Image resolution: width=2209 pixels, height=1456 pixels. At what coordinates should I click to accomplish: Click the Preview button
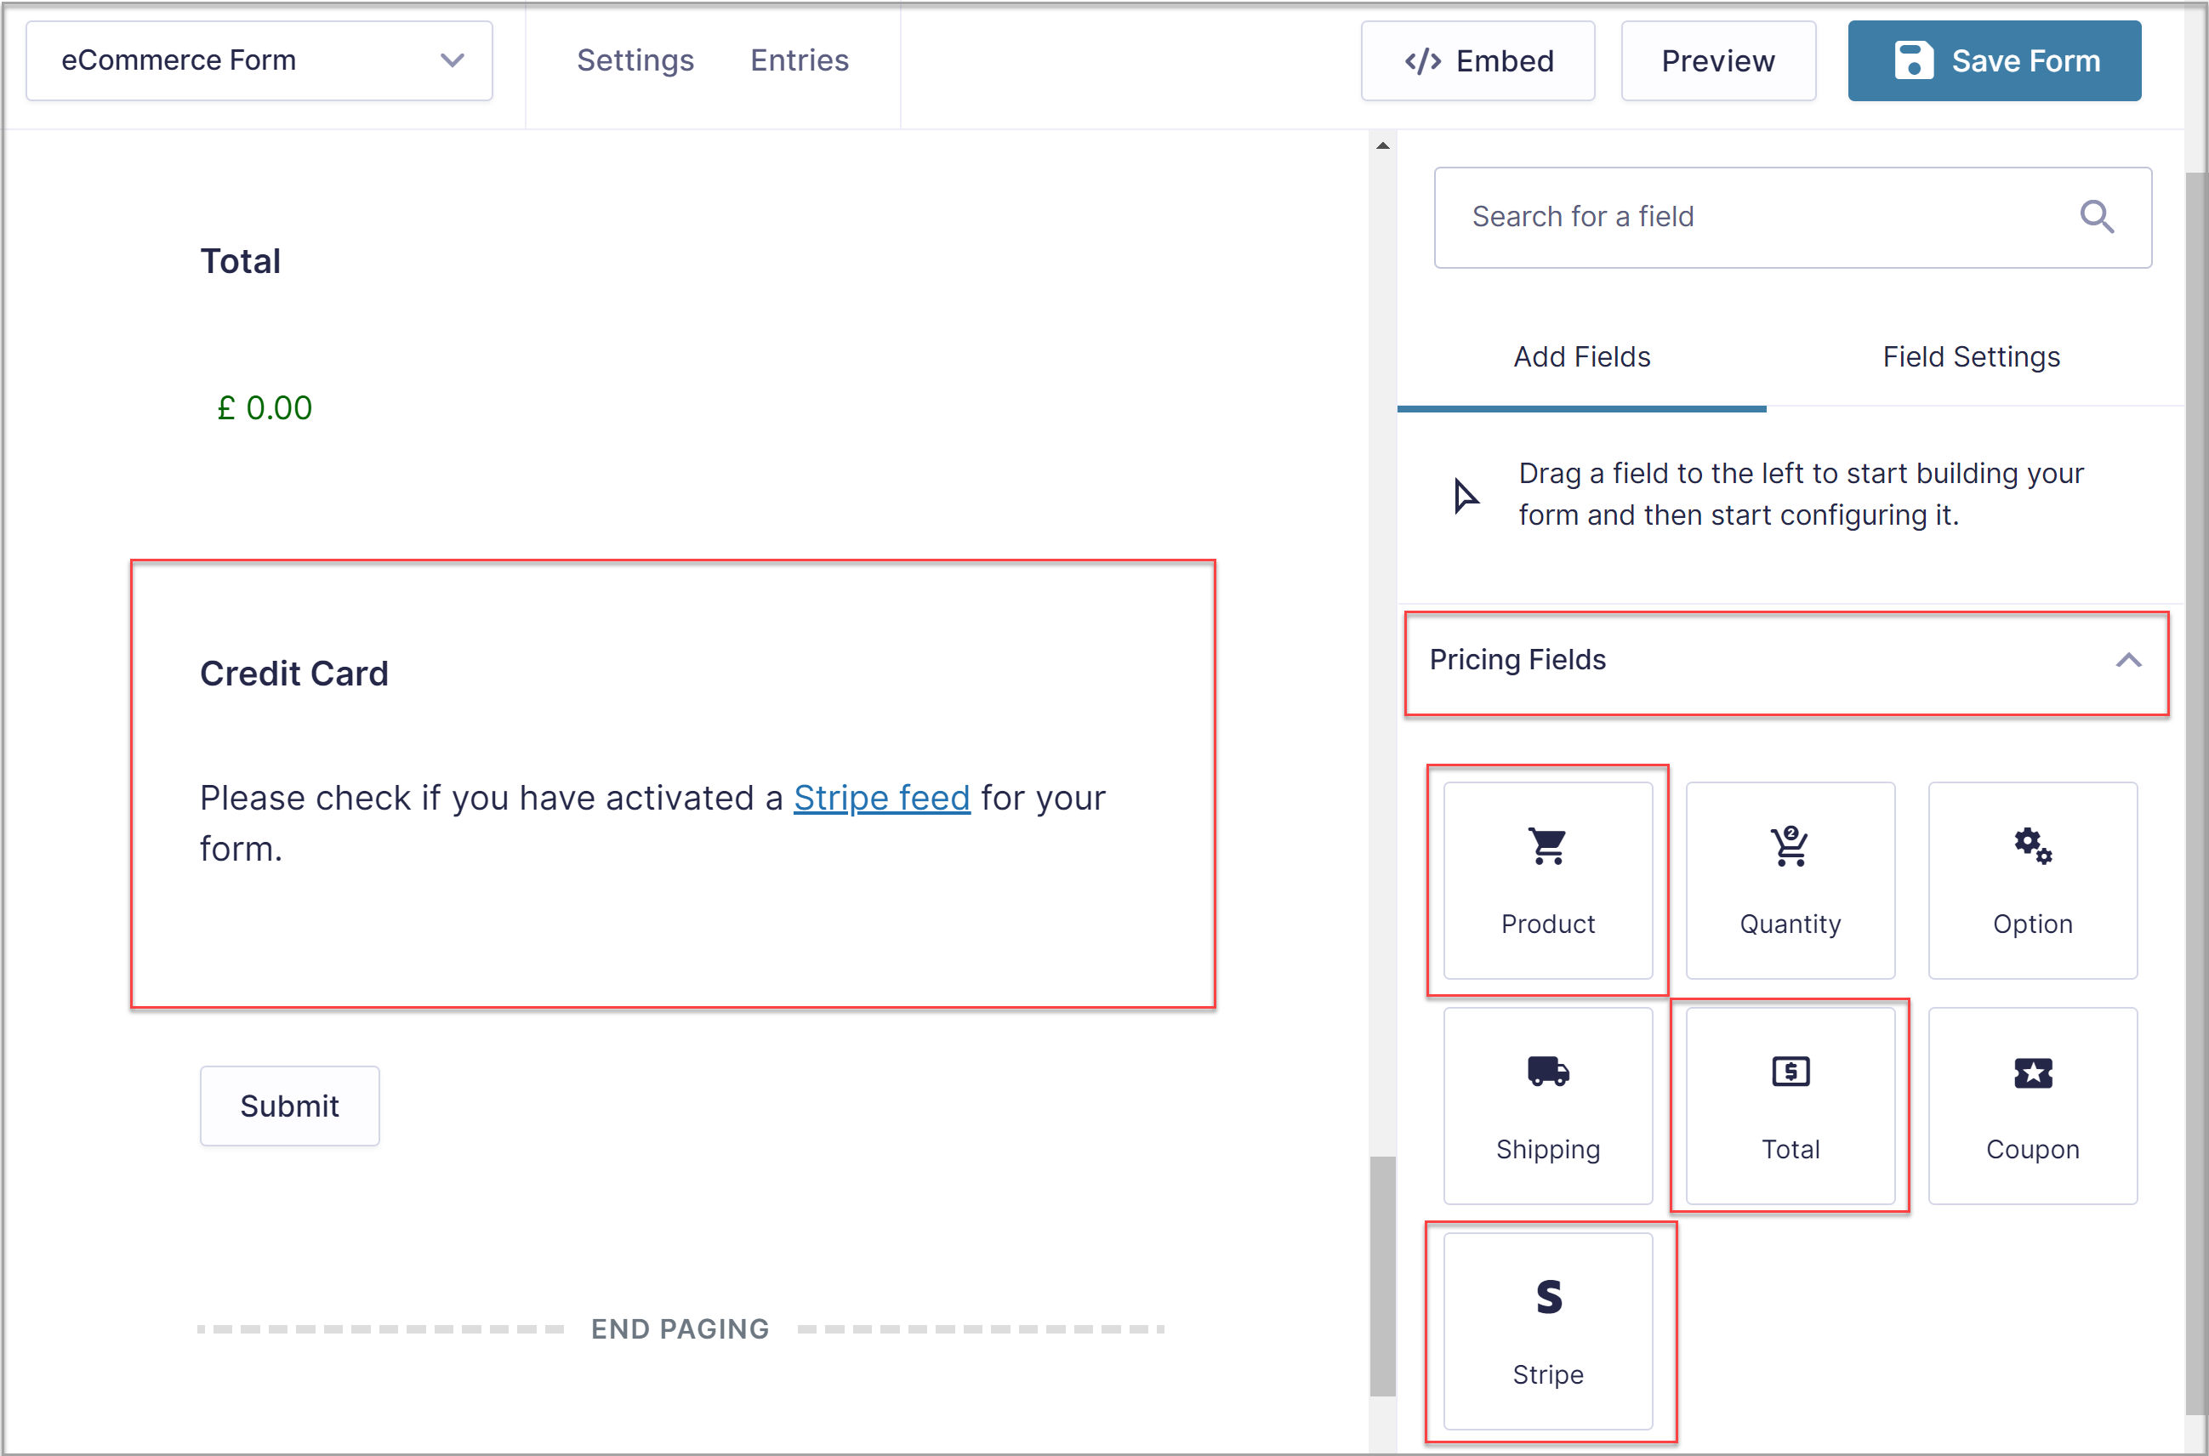point(1718,61)
